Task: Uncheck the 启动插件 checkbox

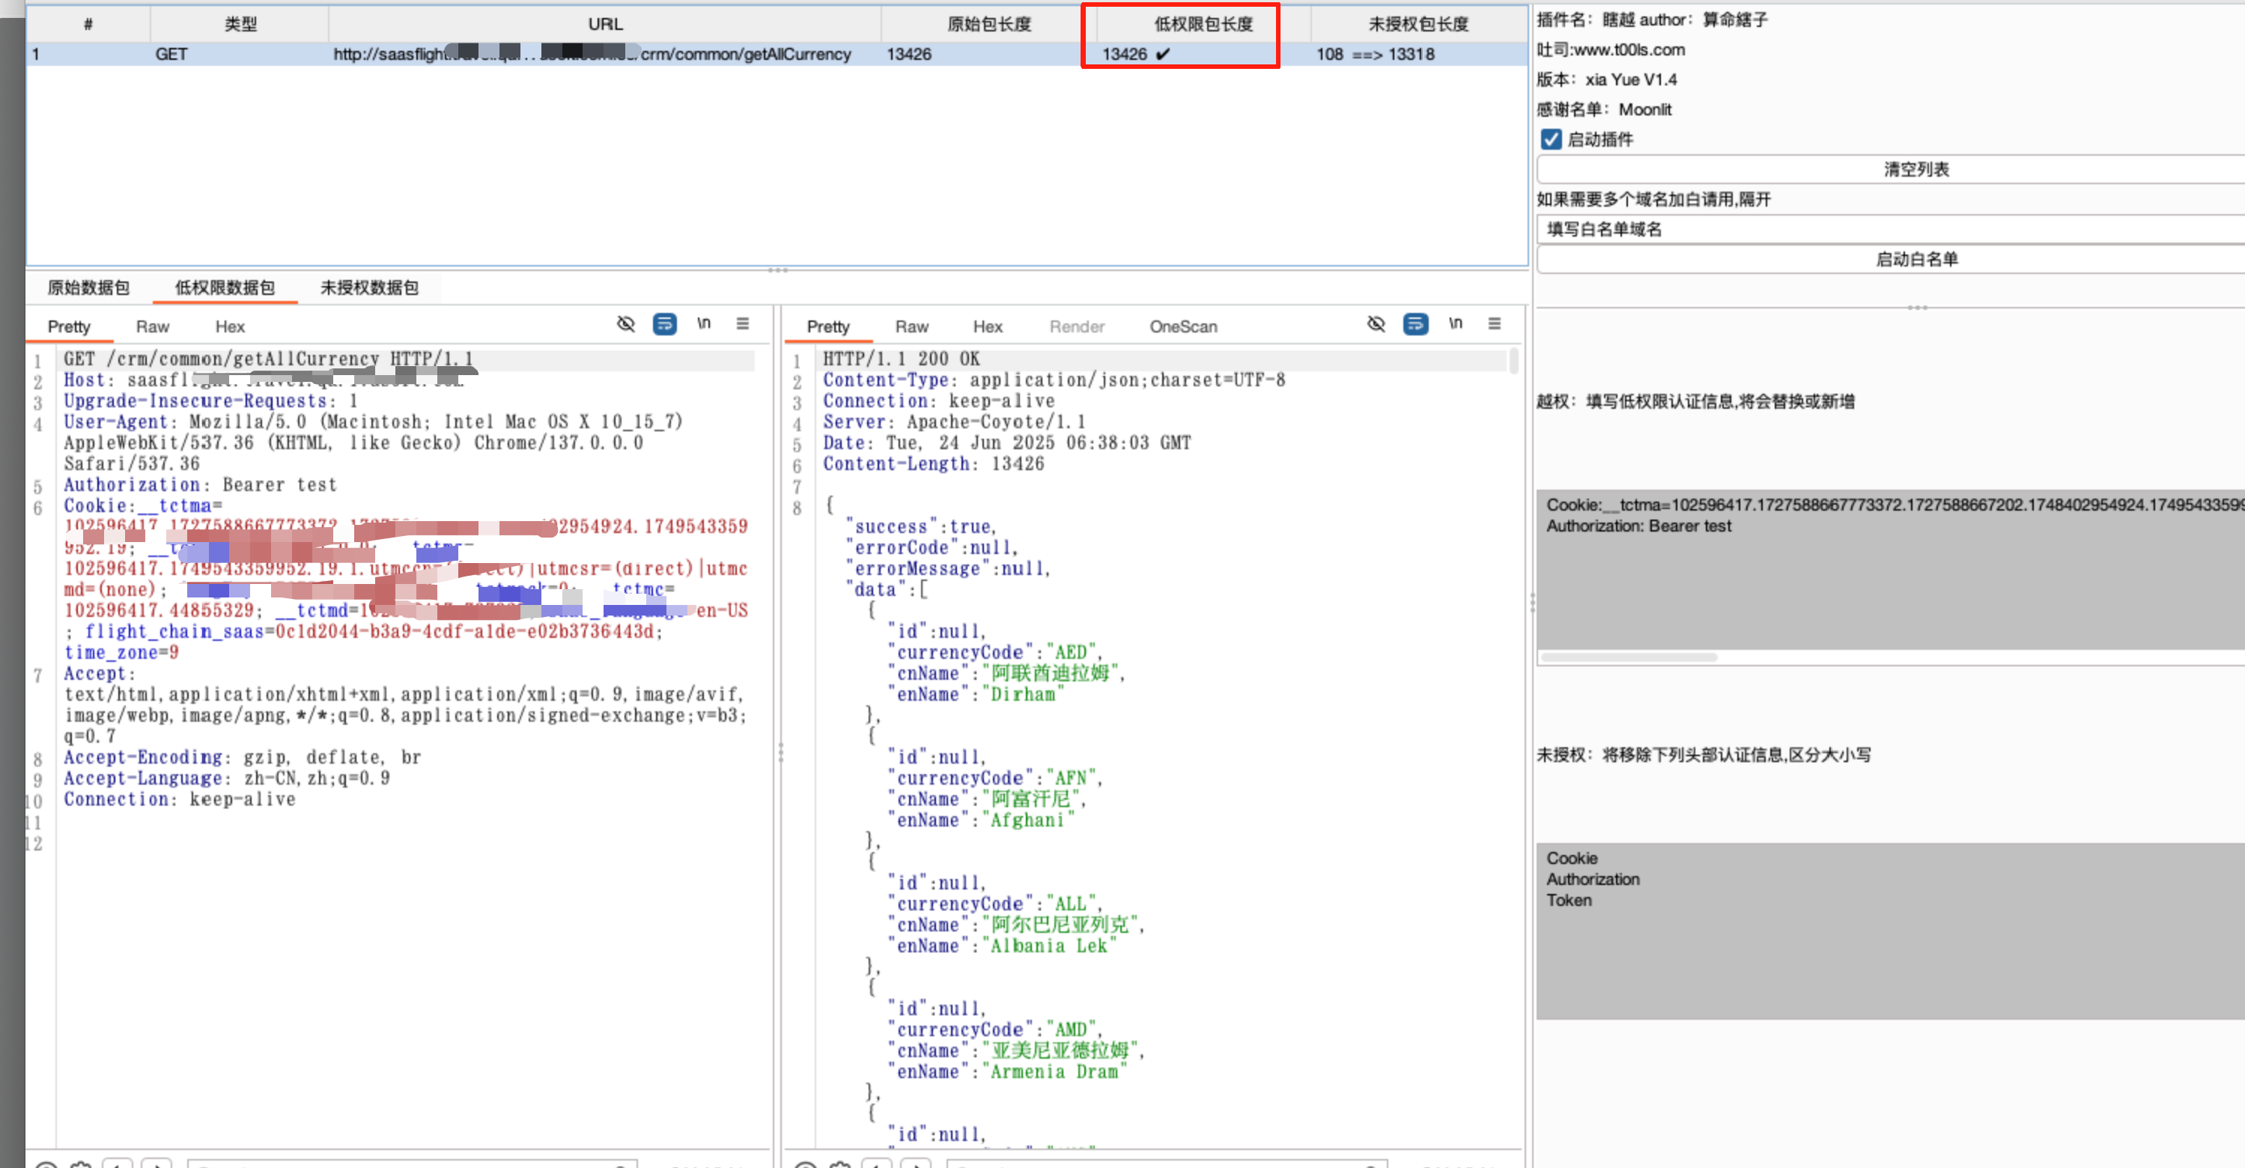Action: click(x=1550, y=139)
